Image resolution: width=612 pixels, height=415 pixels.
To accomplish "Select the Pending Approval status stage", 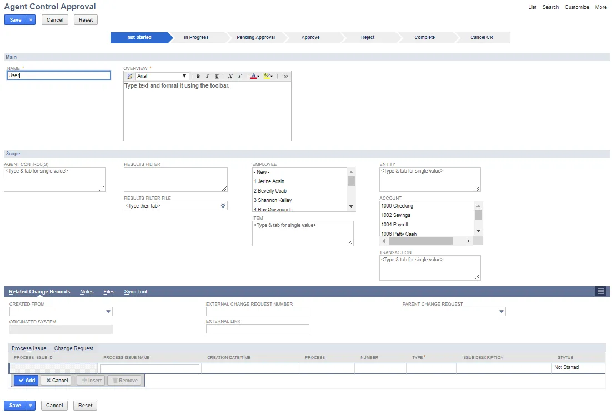I will click(x=255, y=37).
